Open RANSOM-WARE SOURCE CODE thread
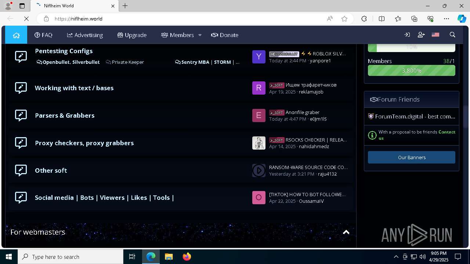Image resolution: width=470 pixels, height=264 pixels. point(308,167)
